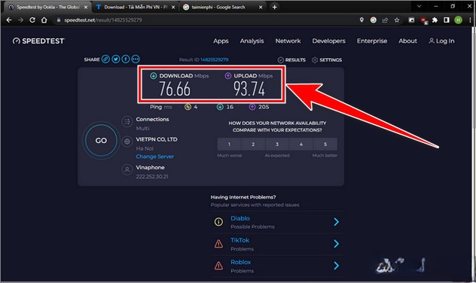
Task: Click the location pin icon in address bar
Action: point(362,20)
